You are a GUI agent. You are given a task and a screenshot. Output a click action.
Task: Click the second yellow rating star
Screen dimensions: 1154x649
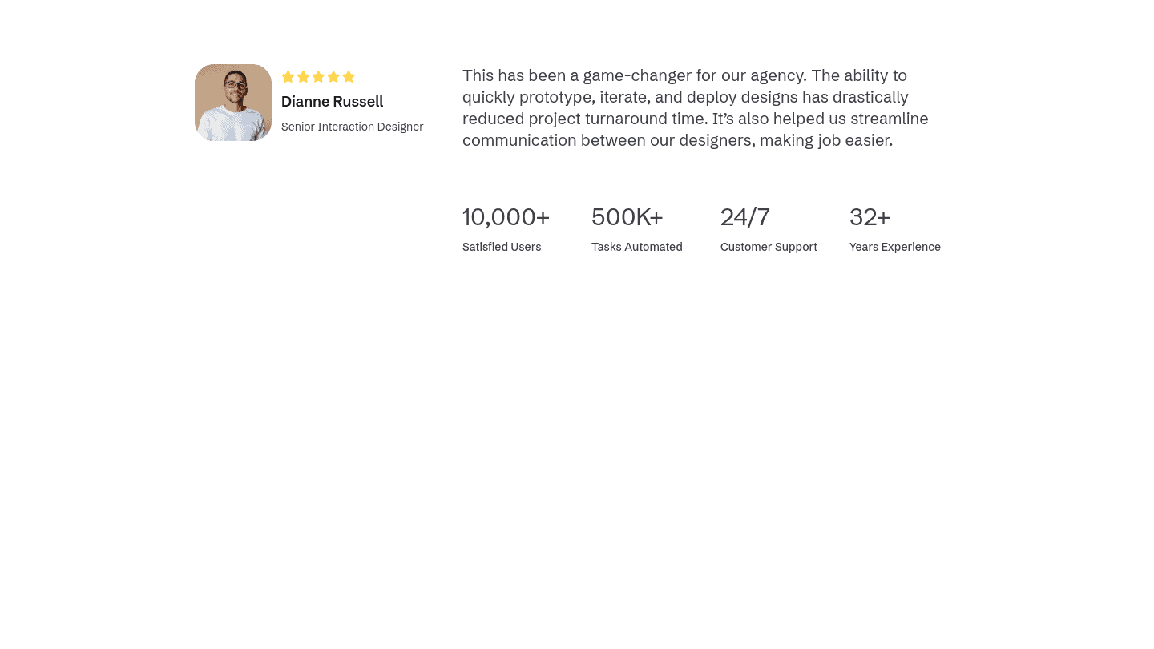(303, 77)
